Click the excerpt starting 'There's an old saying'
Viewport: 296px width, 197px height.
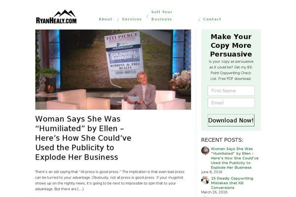point(110,180)
